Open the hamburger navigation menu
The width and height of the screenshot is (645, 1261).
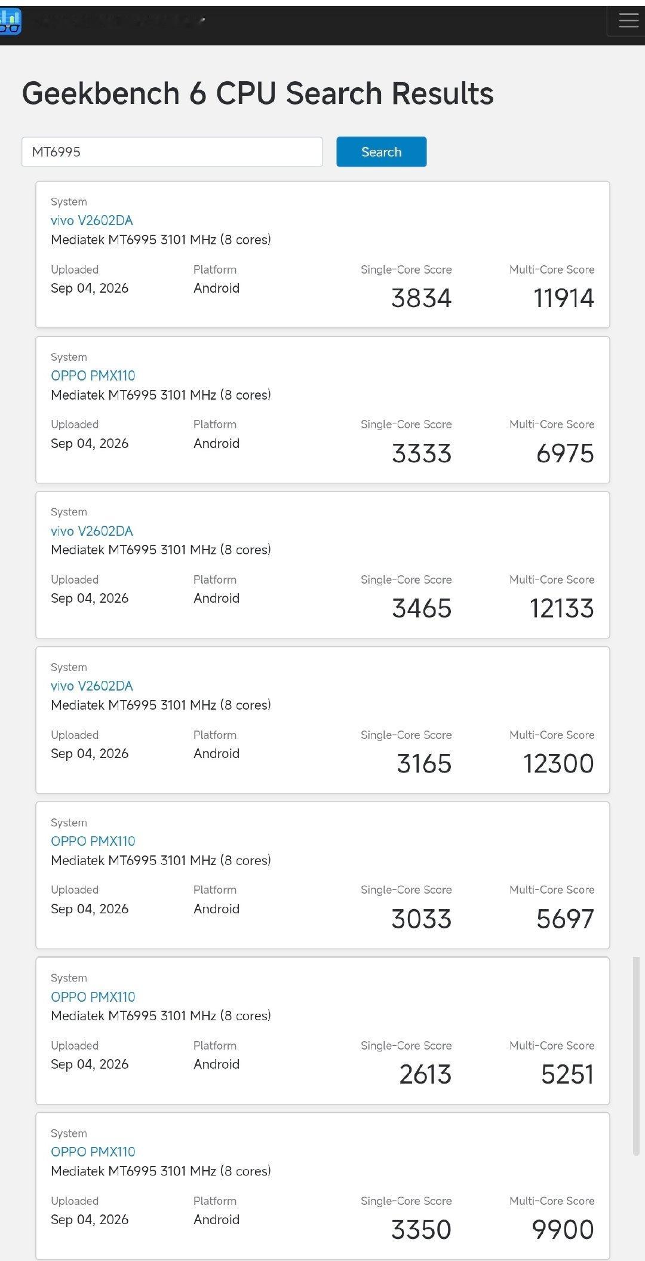(628, 21)
